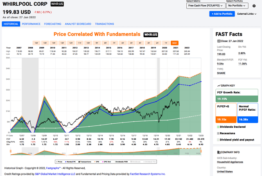Click the dollar icon beside Close date
This screenshot has width=262, height=176.
(219, 41)
